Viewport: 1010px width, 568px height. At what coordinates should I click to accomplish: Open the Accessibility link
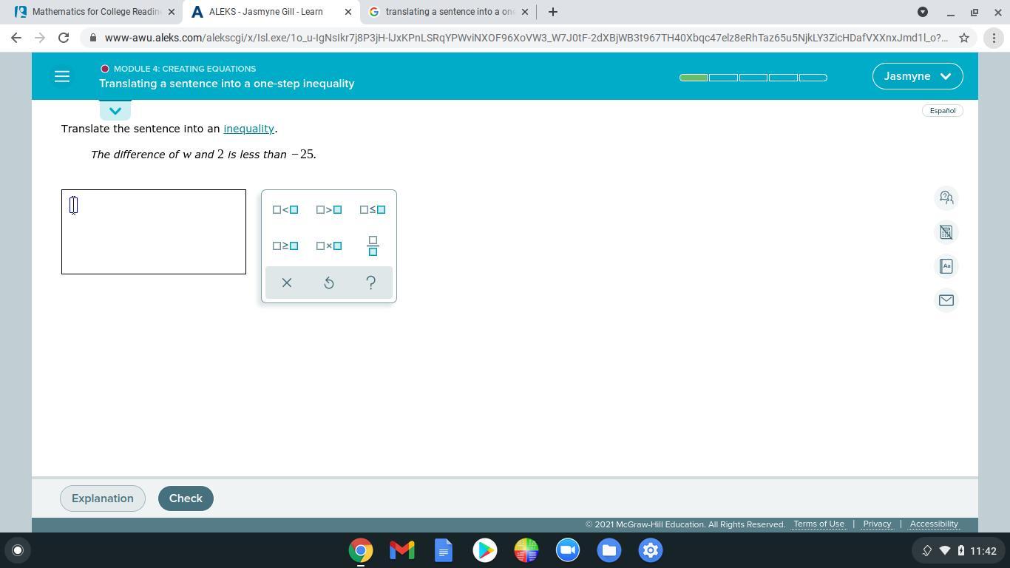(x=934, y=524)
